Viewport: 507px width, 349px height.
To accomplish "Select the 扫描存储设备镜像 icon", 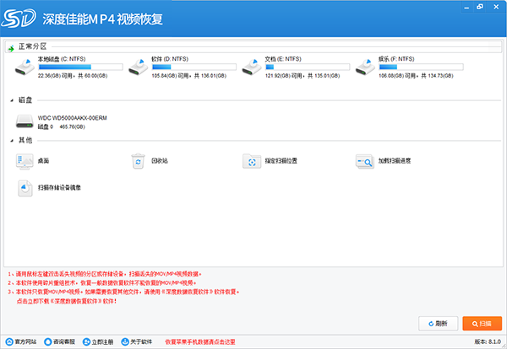I will click(24, 186).
